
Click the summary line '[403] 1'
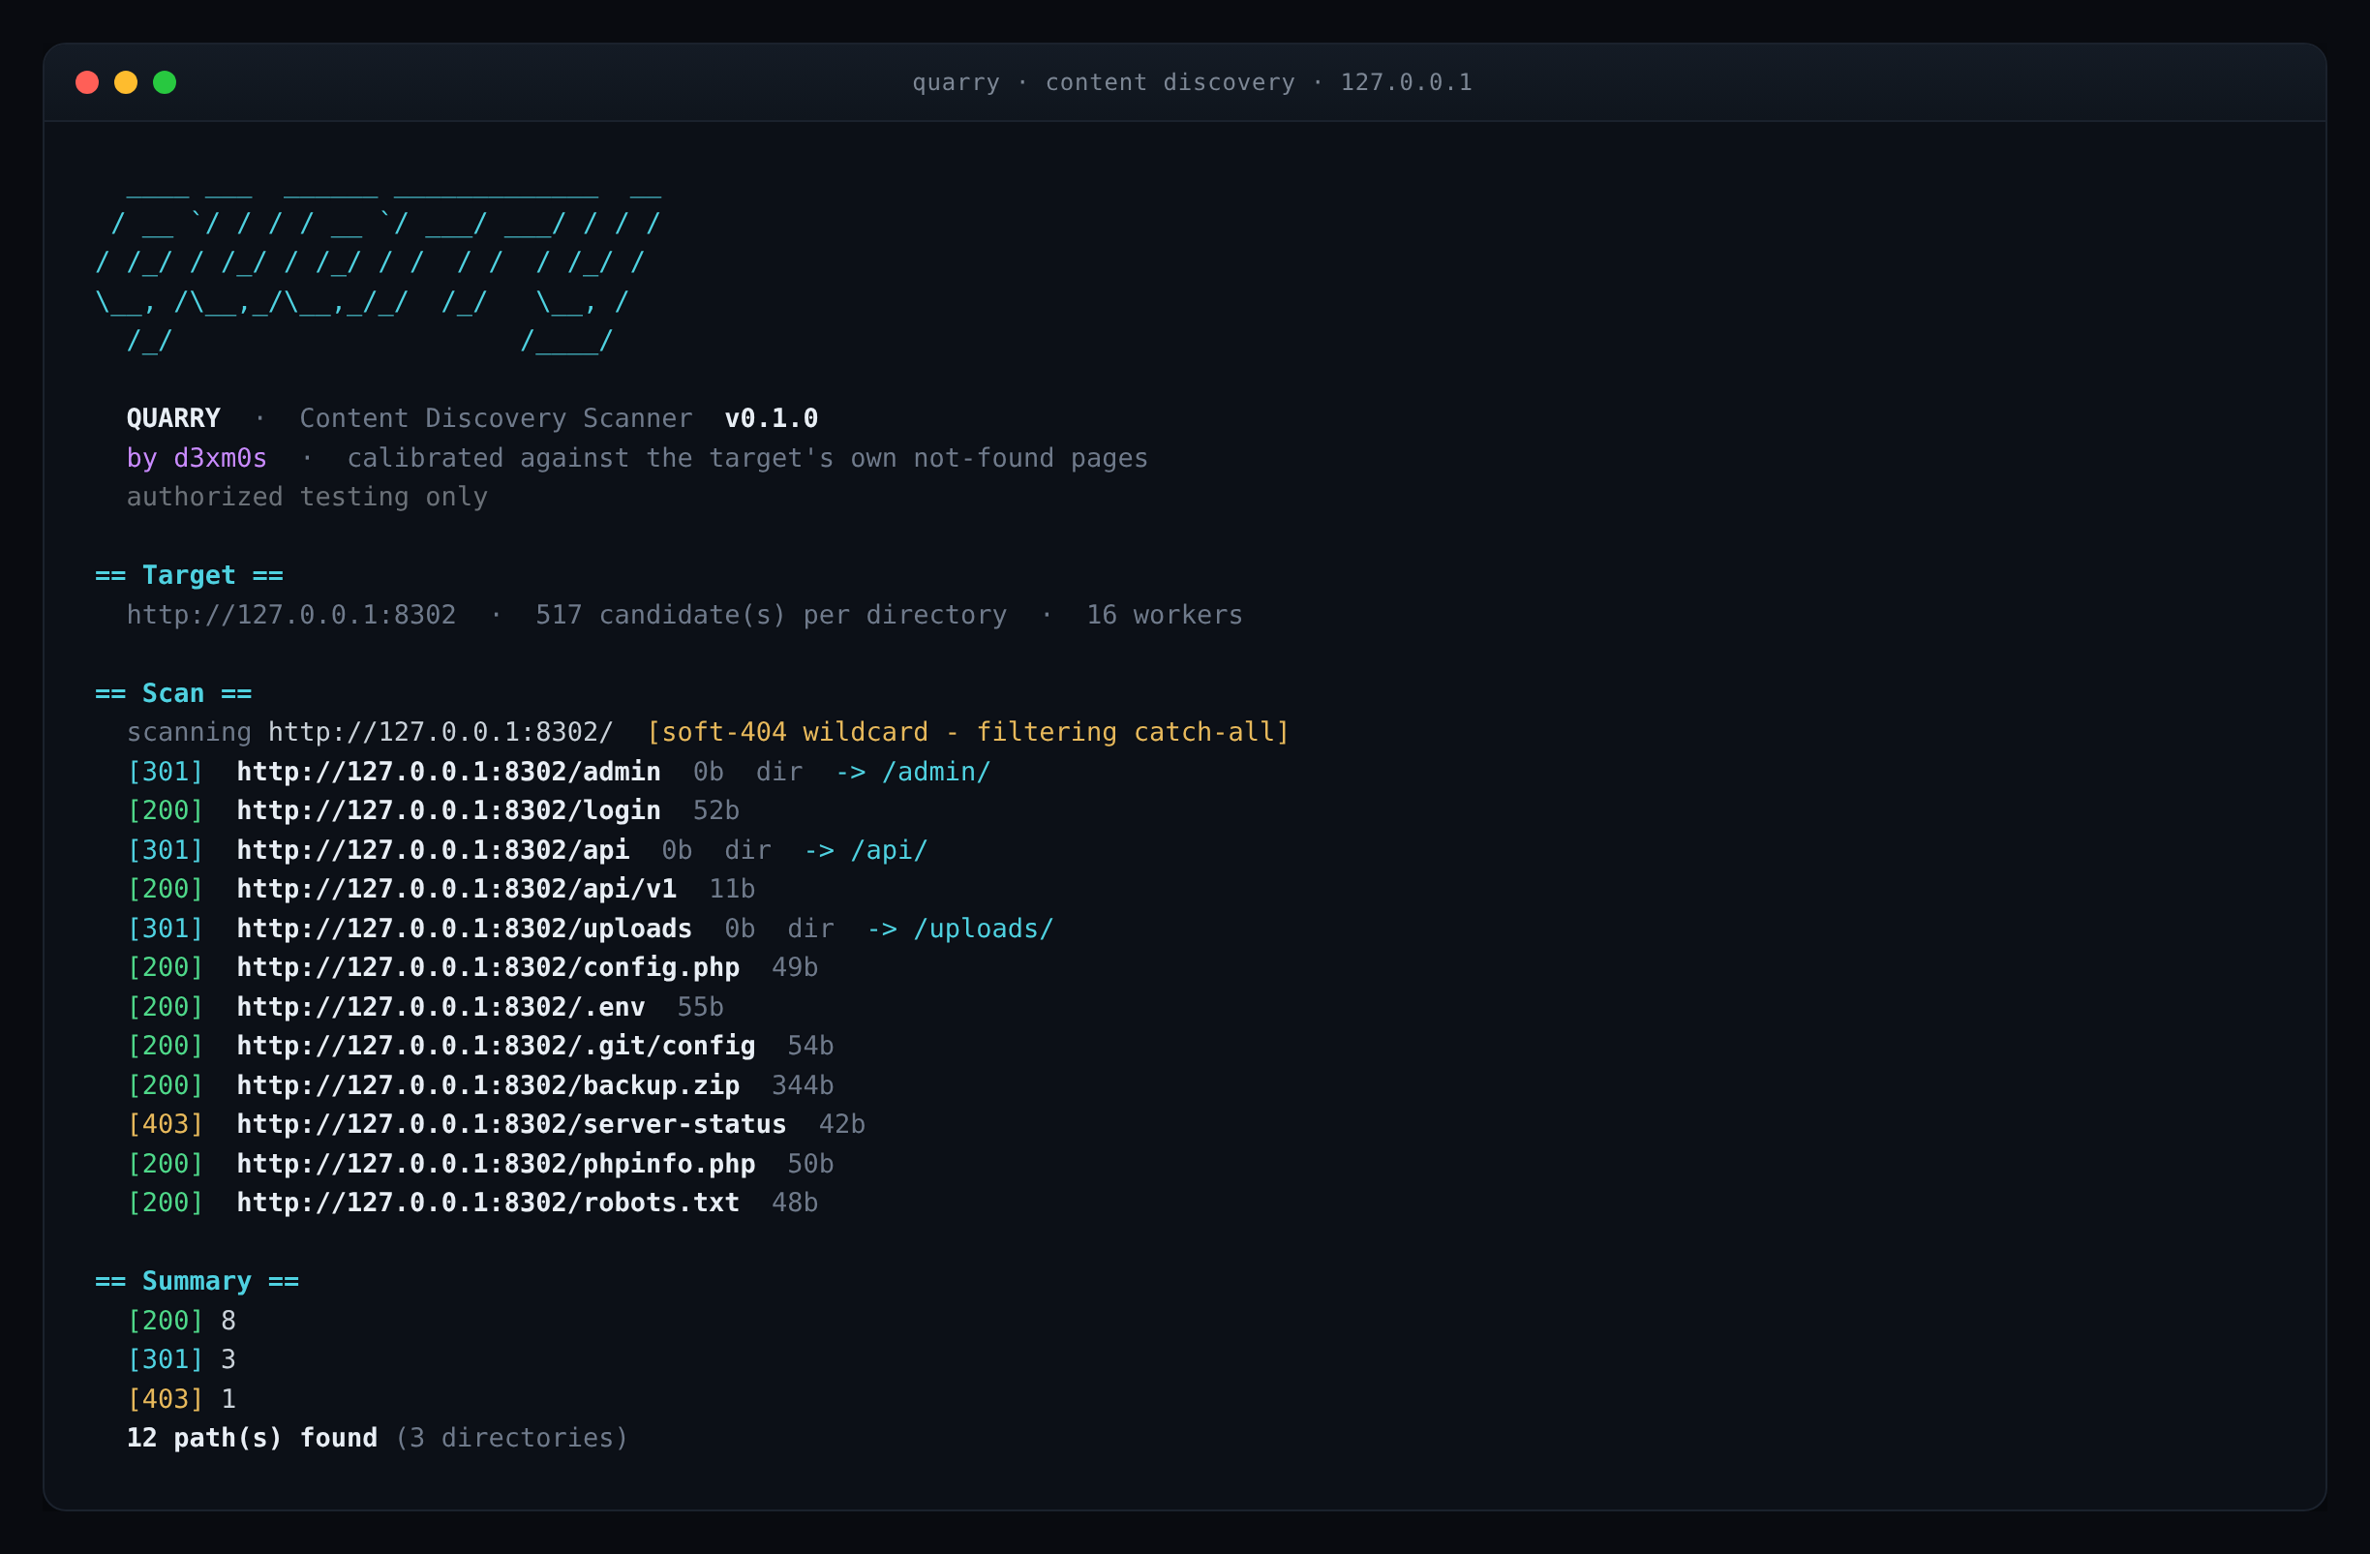click(181, 1400)
